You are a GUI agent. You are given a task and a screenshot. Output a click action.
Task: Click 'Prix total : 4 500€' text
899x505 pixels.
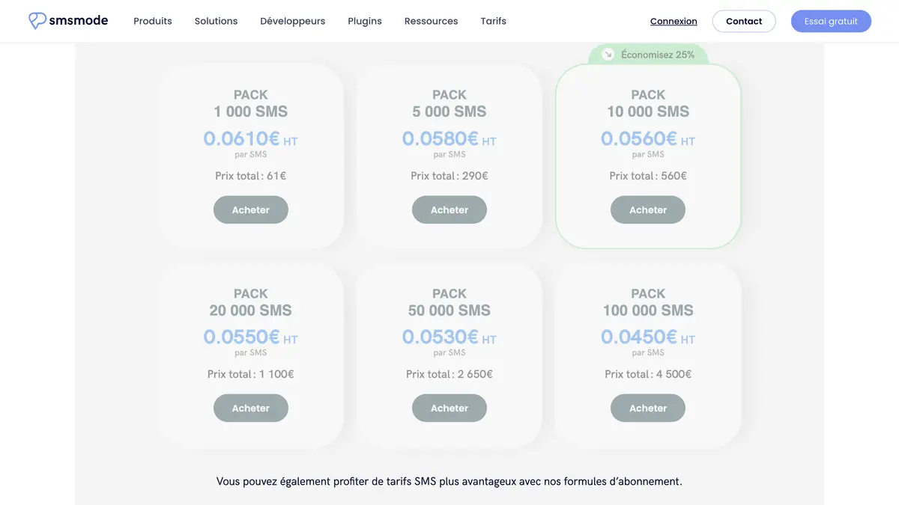pyautogui.click(x=648, y=374)
